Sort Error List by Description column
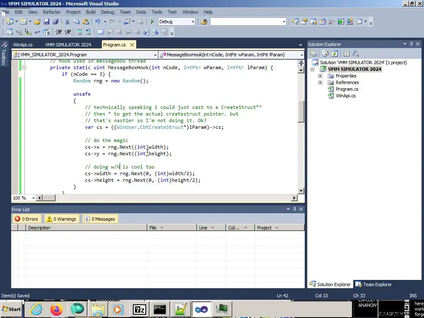 pos(86,228)
